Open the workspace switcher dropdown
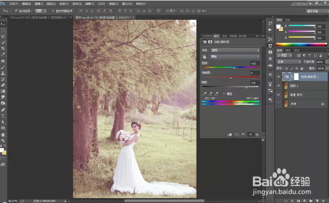Viewport: 329px width, 203px height. (317, 11)
